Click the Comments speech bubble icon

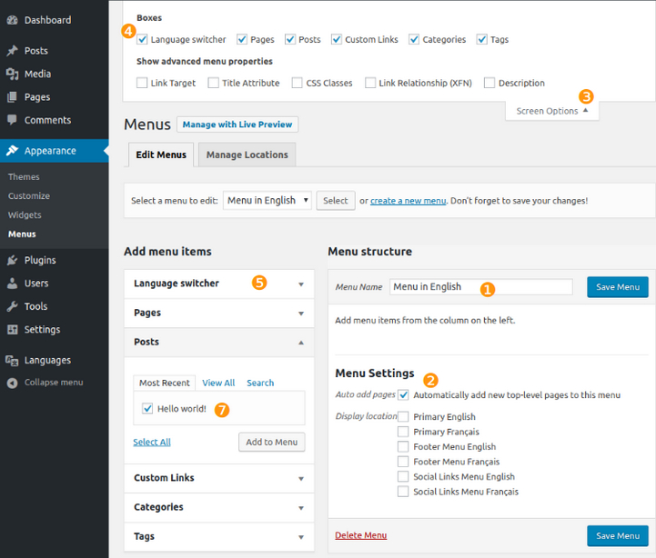12,120
